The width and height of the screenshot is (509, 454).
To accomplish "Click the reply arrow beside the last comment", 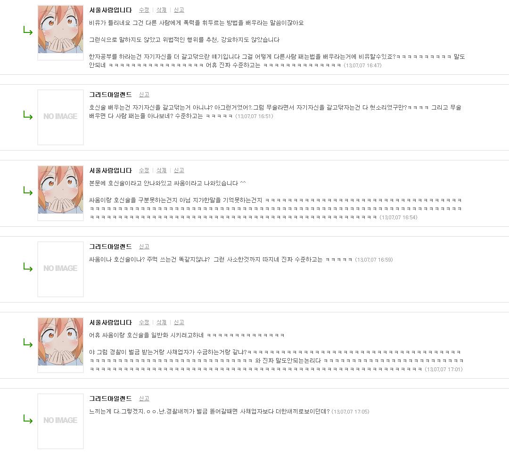I will [28, 419].
